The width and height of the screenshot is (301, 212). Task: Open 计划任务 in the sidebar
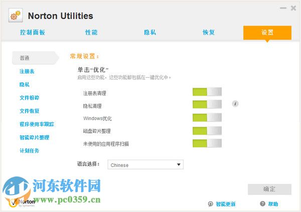pos(30,151)
